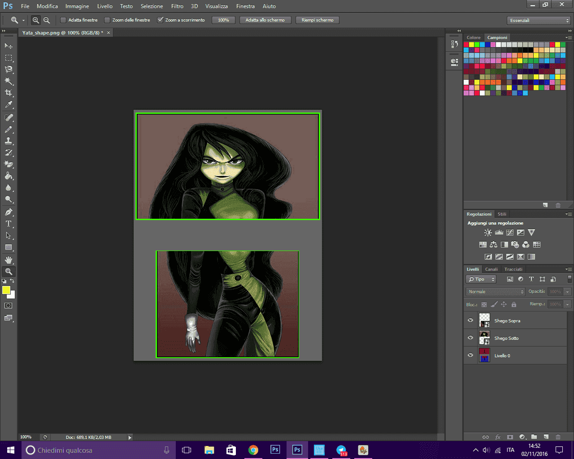The image size is (574, 459).
Task: Click the zoom percentage field in status bar
Action: [26, 437]
